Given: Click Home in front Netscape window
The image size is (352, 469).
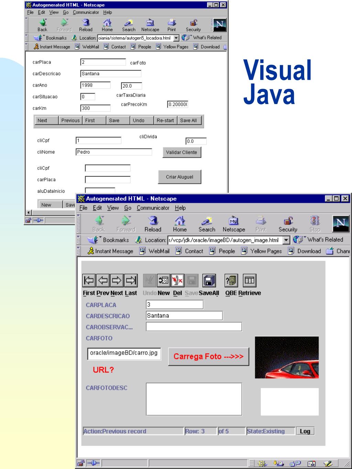Looking at the screenshot, I should point(180,224).
